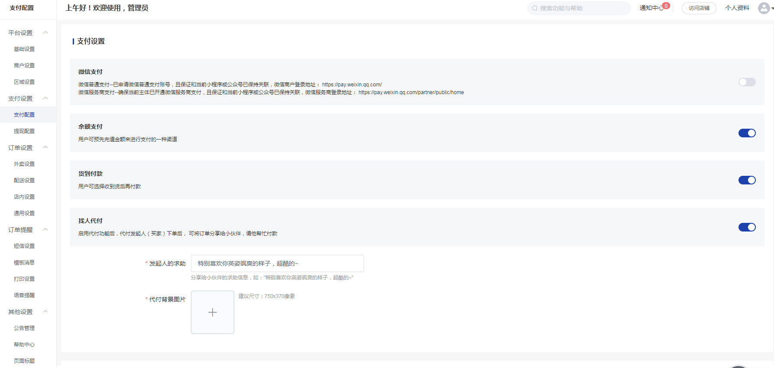Image resolution: width=774 pixels, height=368 pixels.
Task: Click the 支付设置 section heading
Action: coord(91,41)
